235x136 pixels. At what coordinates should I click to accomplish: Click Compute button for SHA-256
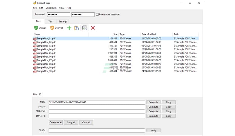point(153,112)
